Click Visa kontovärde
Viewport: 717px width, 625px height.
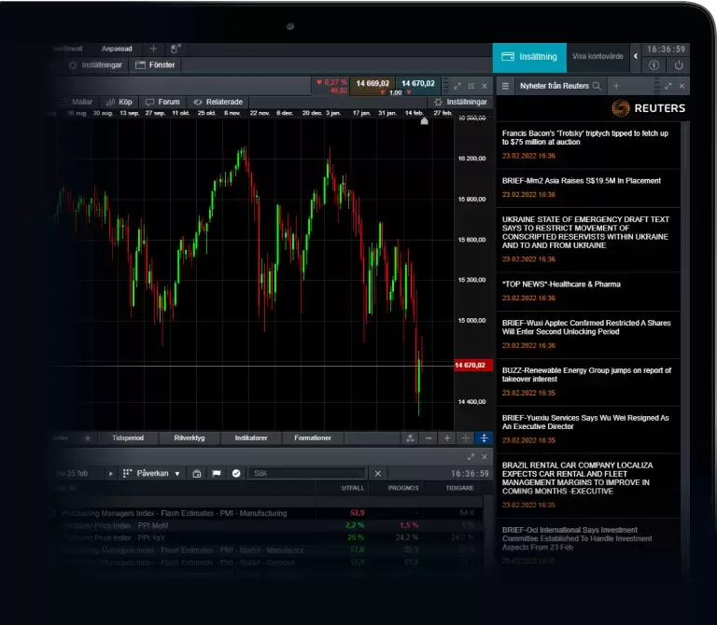point(597,56)
